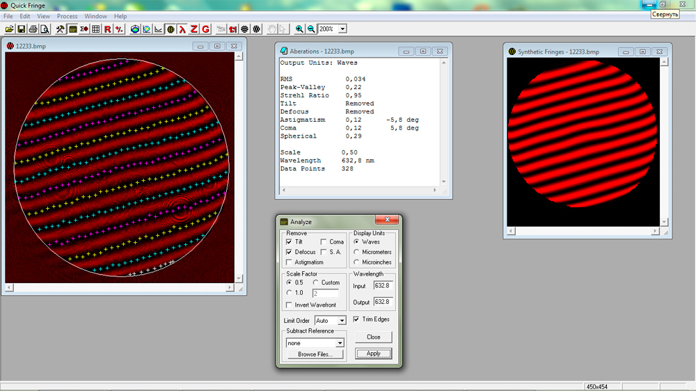The width and height of the screenshot is (696, 391).
Task: Click the Zoom In magnifier icon
Action: pyautogui.click(x=299, y=29)
